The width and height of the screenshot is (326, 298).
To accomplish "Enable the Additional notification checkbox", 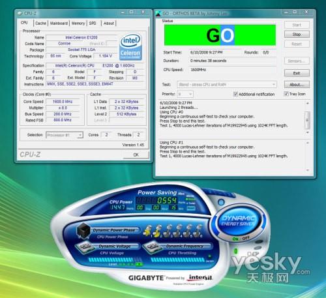I will 235,94.
